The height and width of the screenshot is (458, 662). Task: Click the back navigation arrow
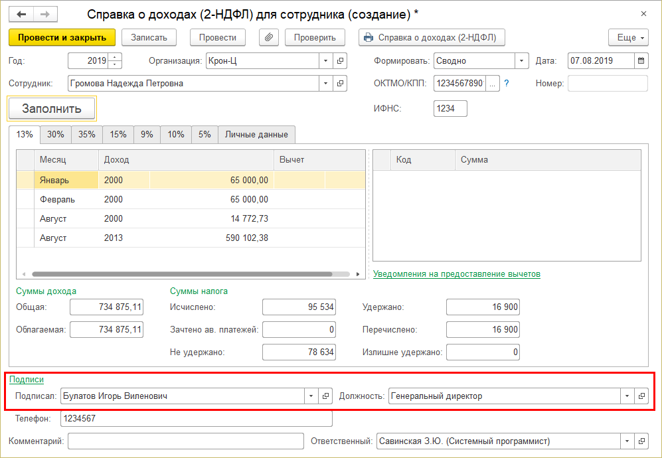21,14
